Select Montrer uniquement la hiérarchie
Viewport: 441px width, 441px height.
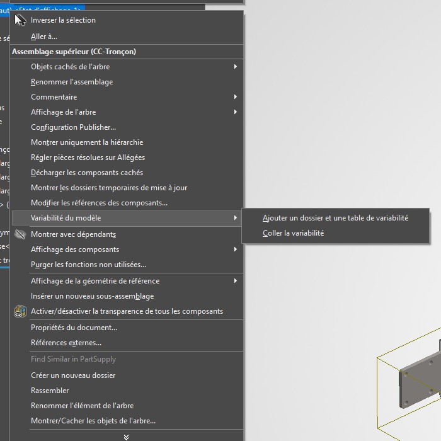(87, 142)
